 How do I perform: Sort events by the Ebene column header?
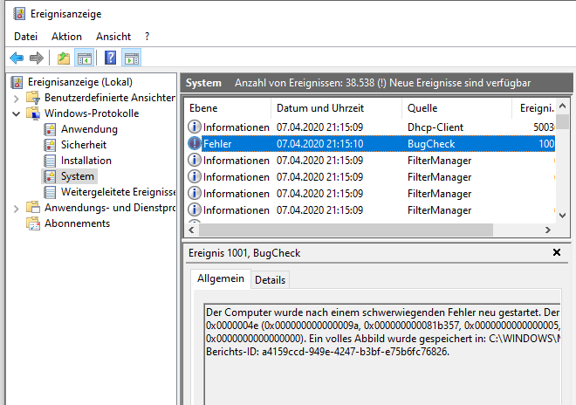[228, 108]
